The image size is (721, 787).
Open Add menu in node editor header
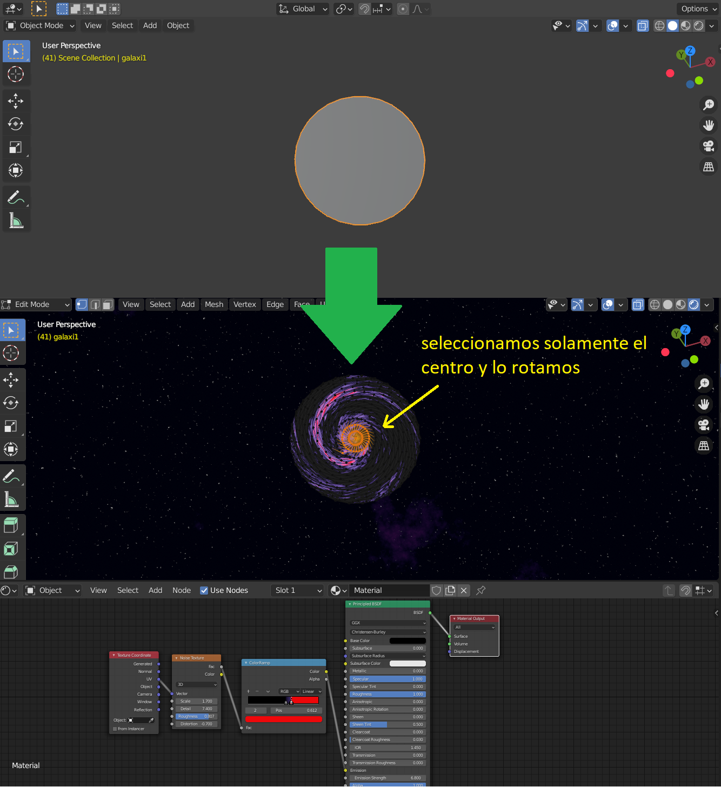(x=156, y=590)
